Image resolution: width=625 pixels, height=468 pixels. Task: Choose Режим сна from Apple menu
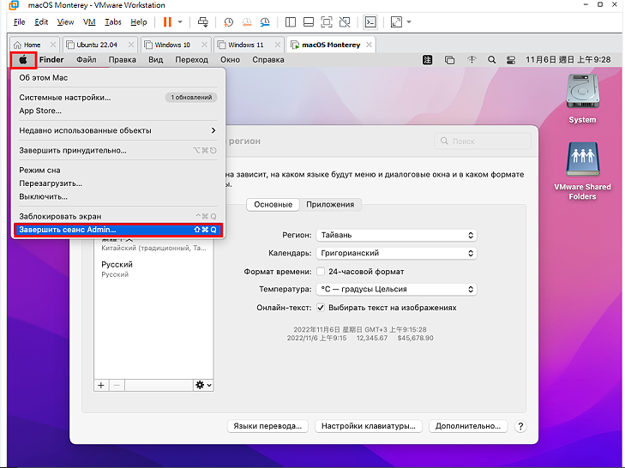(118, 171)
